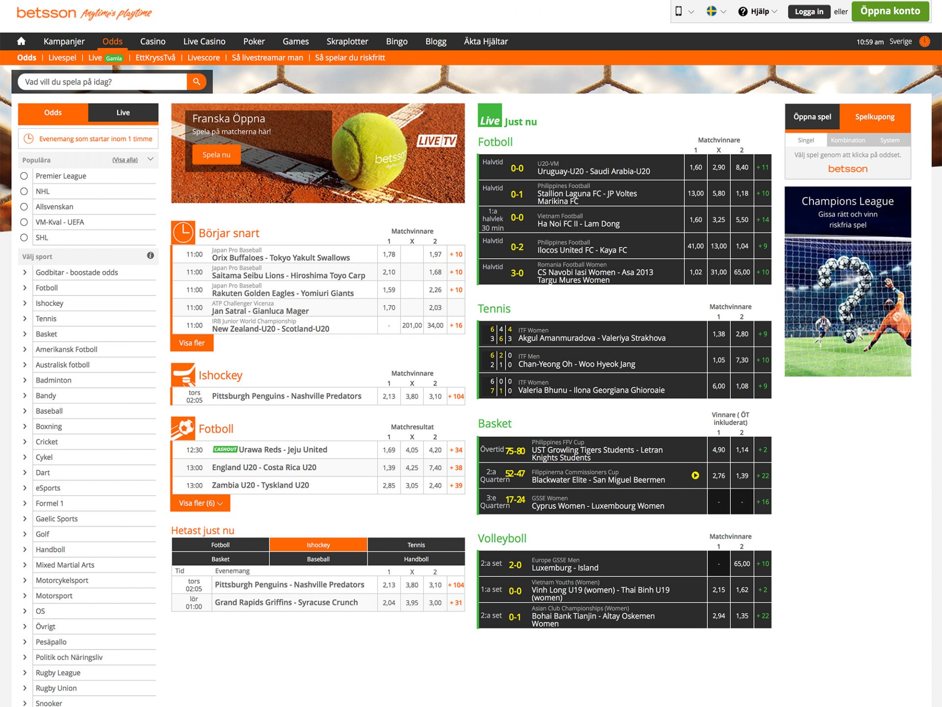Click in the search field Vad vill du spela
The width and height of the screenshot is (942, 707).
[103, 82]
